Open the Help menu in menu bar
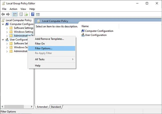This screenshot has width=162, height=114. coord(32,9)
